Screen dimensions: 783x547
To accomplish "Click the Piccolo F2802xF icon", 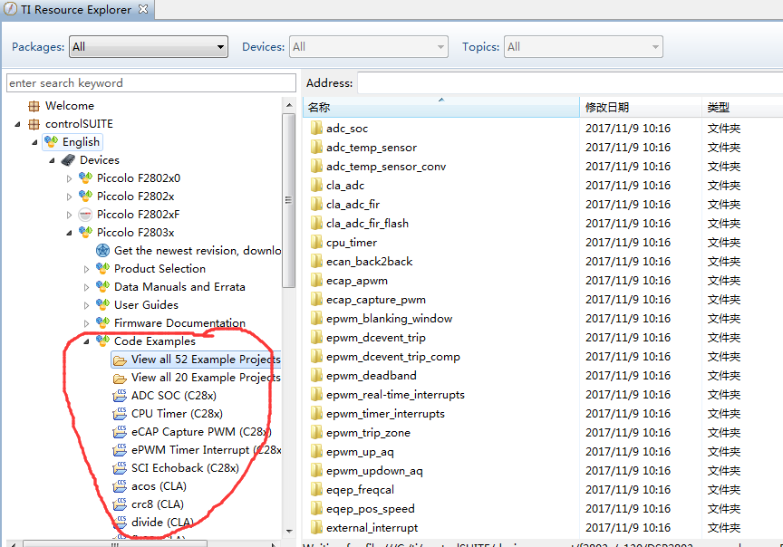I will (x=85, y=215).
